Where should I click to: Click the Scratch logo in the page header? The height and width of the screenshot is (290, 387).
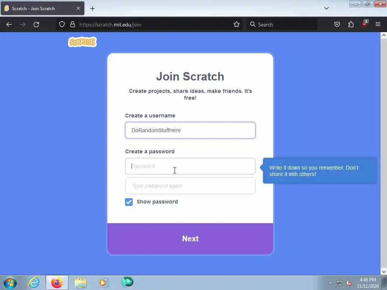[82, 42]
